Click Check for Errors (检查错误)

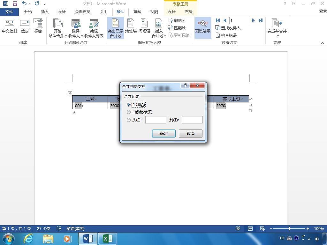click(226, 35)
